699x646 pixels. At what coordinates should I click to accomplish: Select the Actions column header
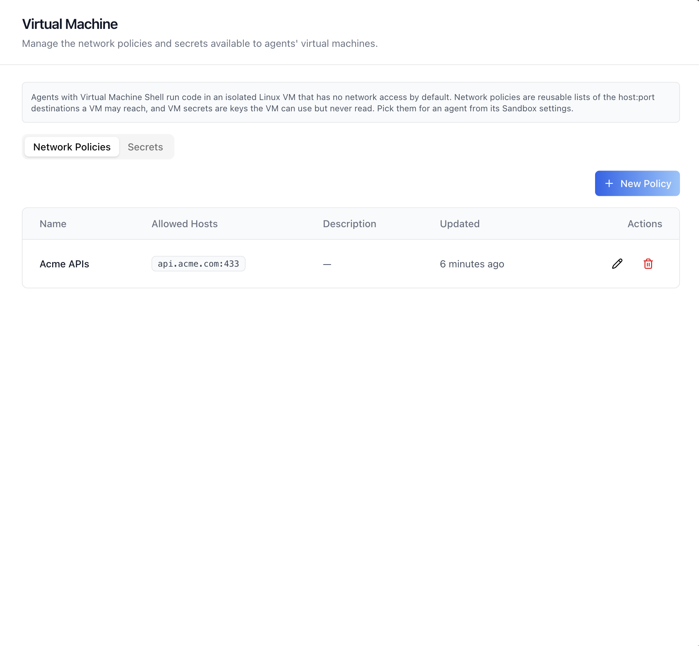(645, 224)
